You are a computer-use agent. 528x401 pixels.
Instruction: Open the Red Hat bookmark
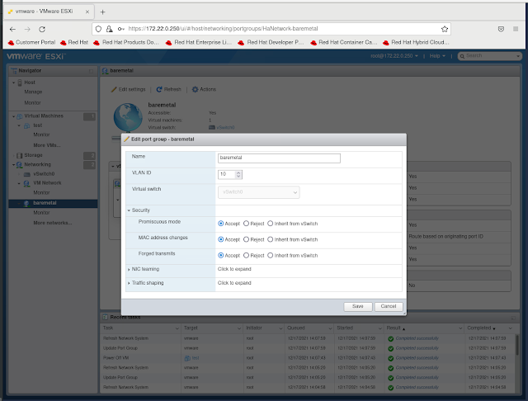tap(74, 42)
